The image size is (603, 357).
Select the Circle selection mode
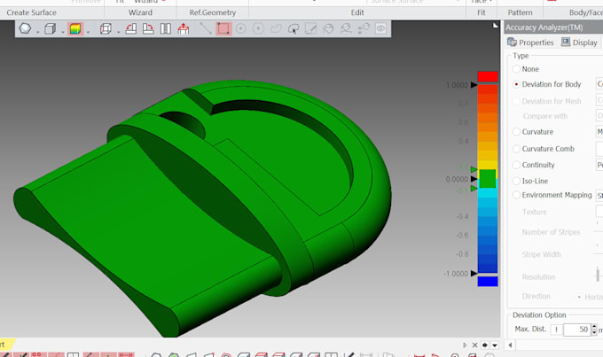tap(241, 28)
